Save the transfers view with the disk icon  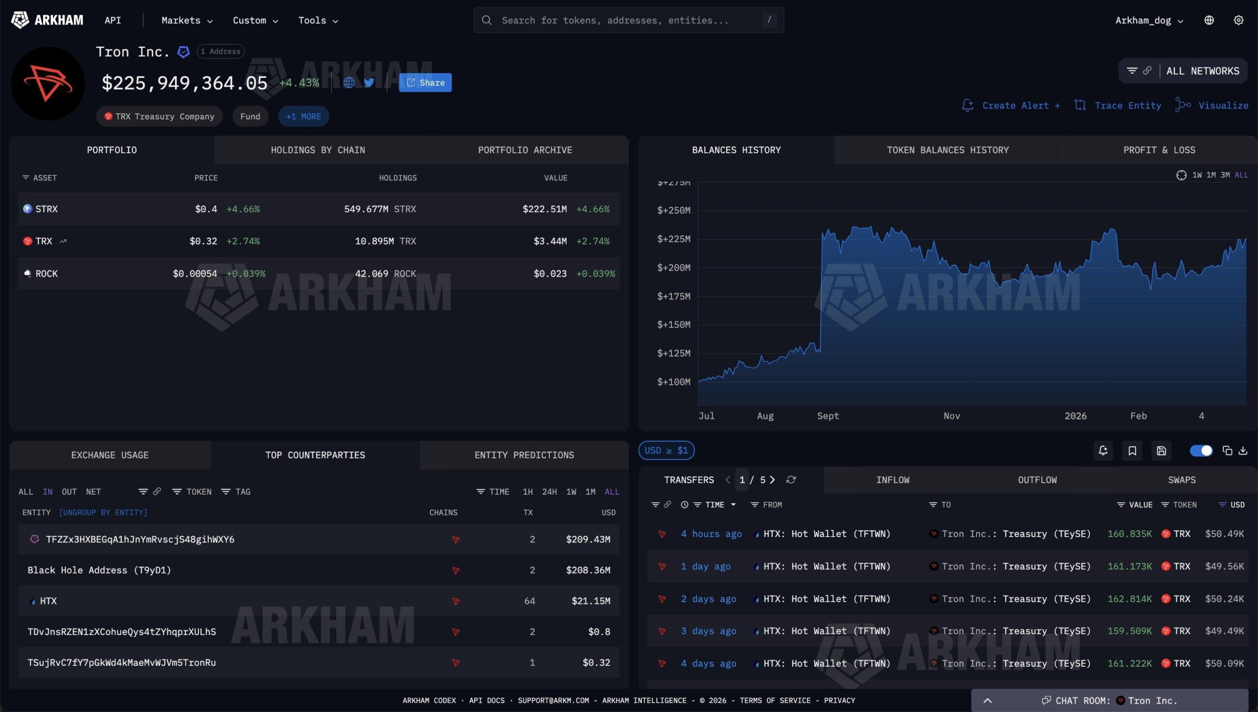(1161, 451)
